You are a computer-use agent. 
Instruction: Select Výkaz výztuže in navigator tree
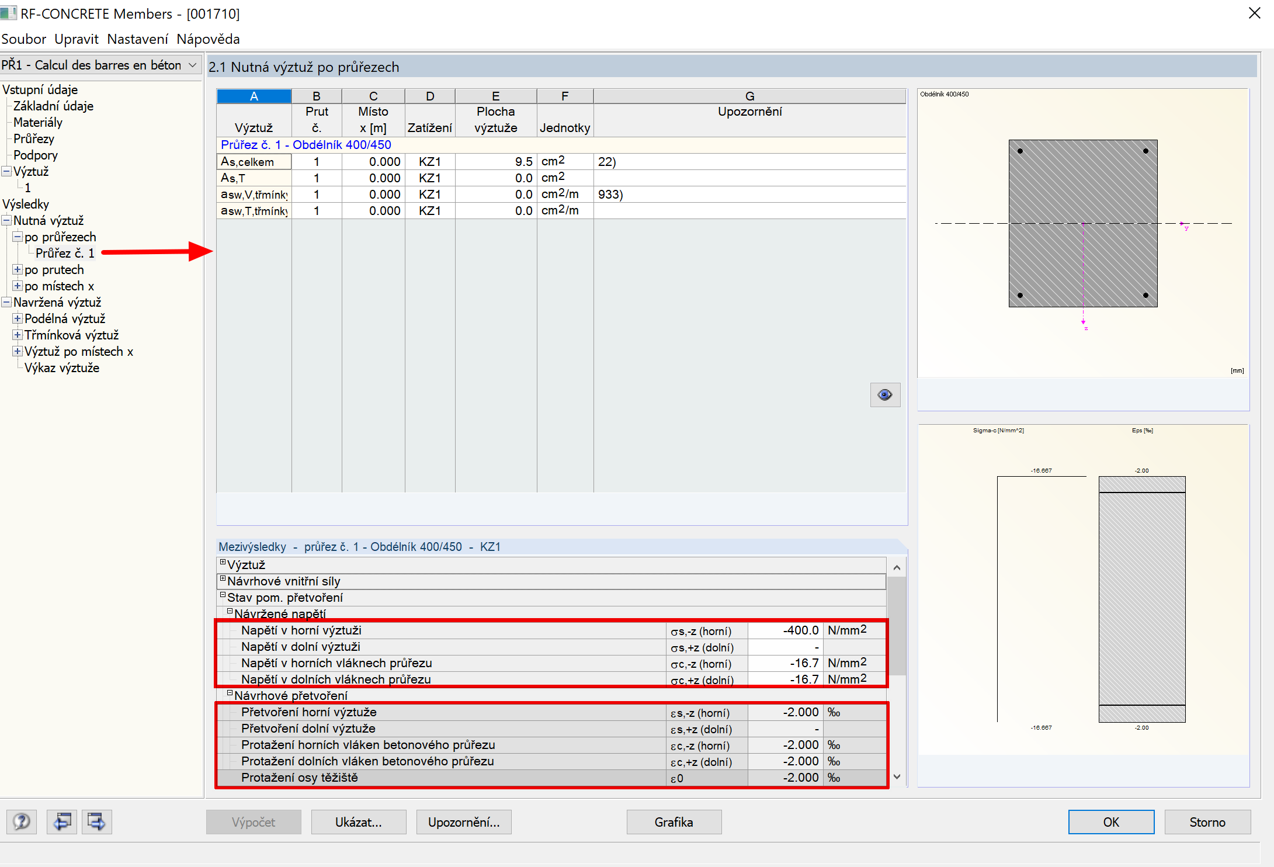coord(62,367)
